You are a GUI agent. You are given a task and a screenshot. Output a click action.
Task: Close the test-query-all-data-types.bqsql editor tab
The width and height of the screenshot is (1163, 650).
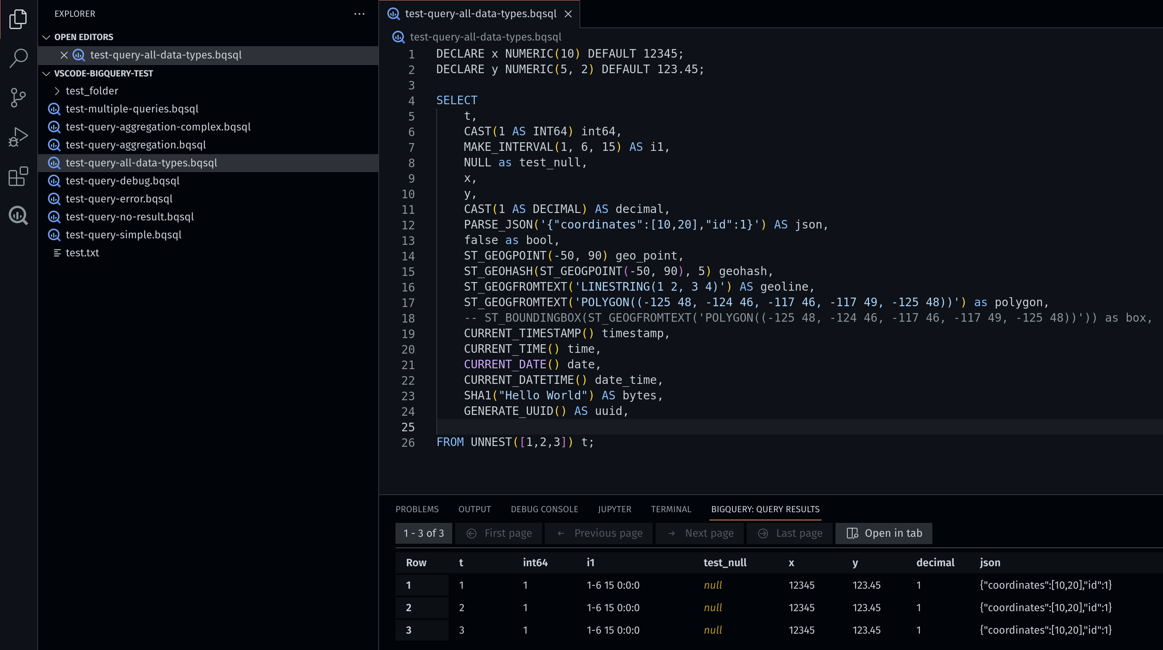click(x=568, y=14)
